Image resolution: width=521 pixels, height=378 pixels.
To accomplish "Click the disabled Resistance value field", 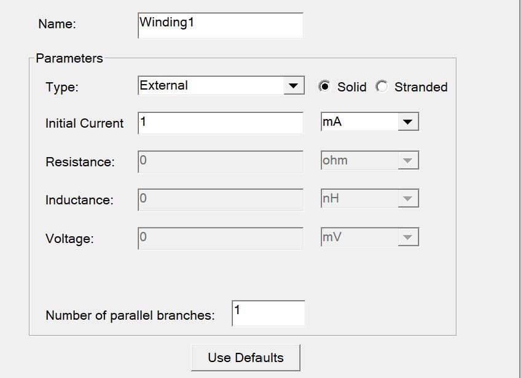I will click(221, 162).
